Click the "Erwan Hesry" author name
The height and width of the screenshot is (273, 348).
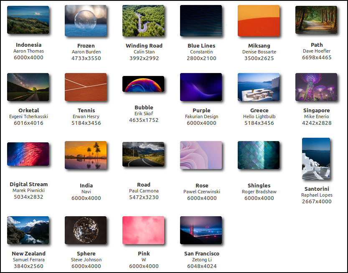[86, 116]
